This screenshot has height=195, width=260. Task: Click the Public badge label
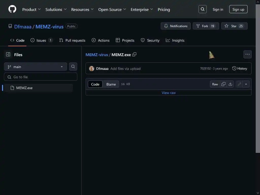71,26
